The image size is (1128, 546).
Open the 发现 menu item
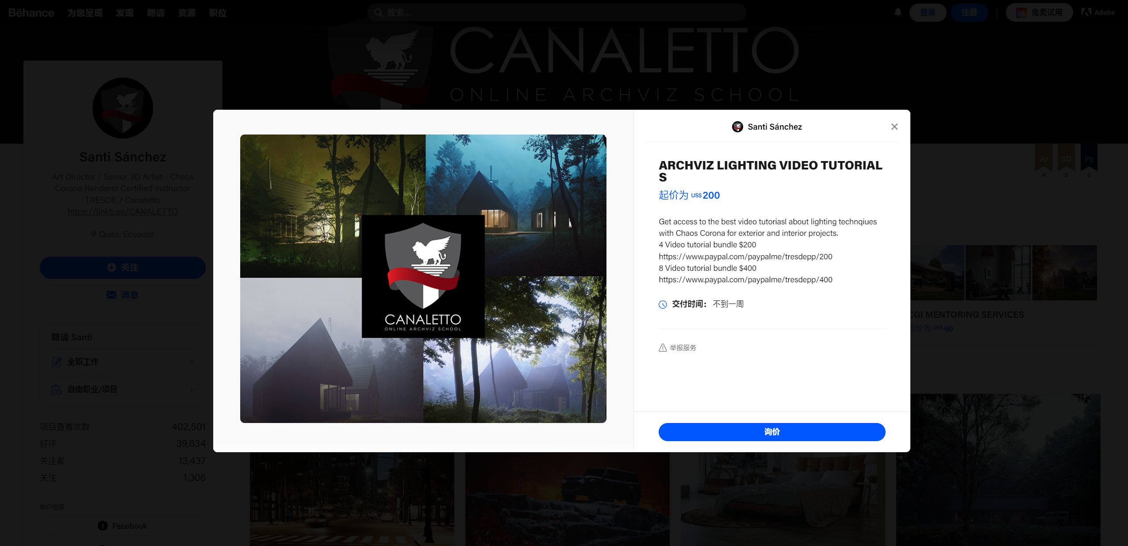click(x=125, y=13)
